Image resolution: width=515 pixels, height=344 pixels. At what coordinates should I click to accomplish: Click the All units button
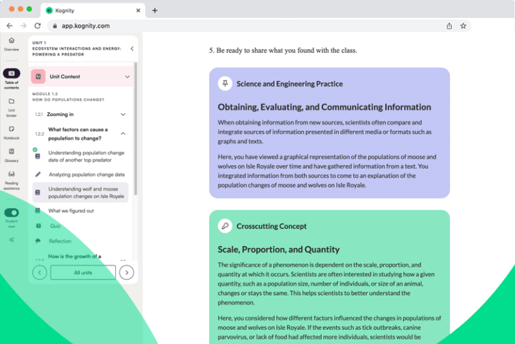pyautogui.click(x=83, y=272)
